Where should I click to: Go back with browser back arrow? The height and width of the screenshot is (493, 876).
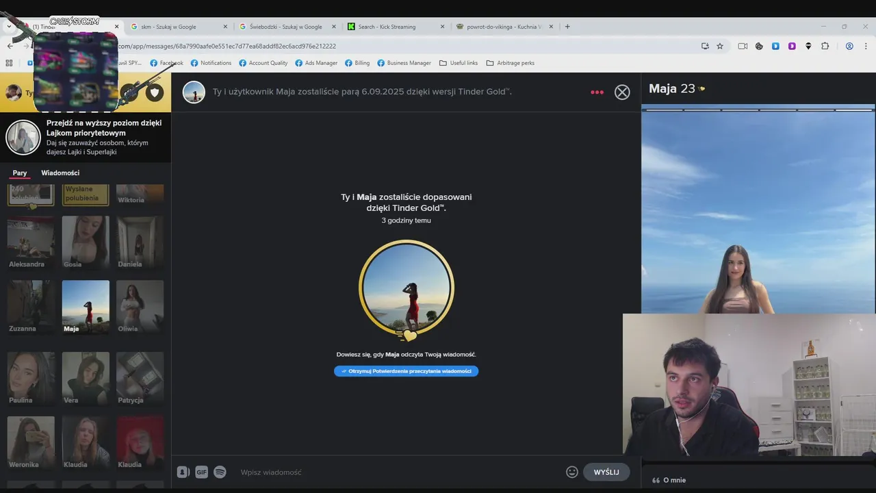[10, 46]
